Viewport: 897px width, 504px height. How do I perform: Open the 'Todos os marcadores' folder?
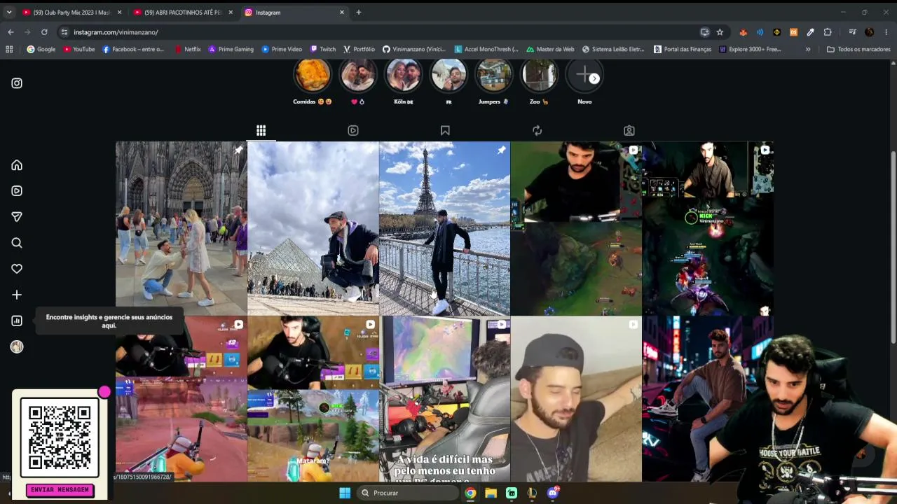click(858, 50)
